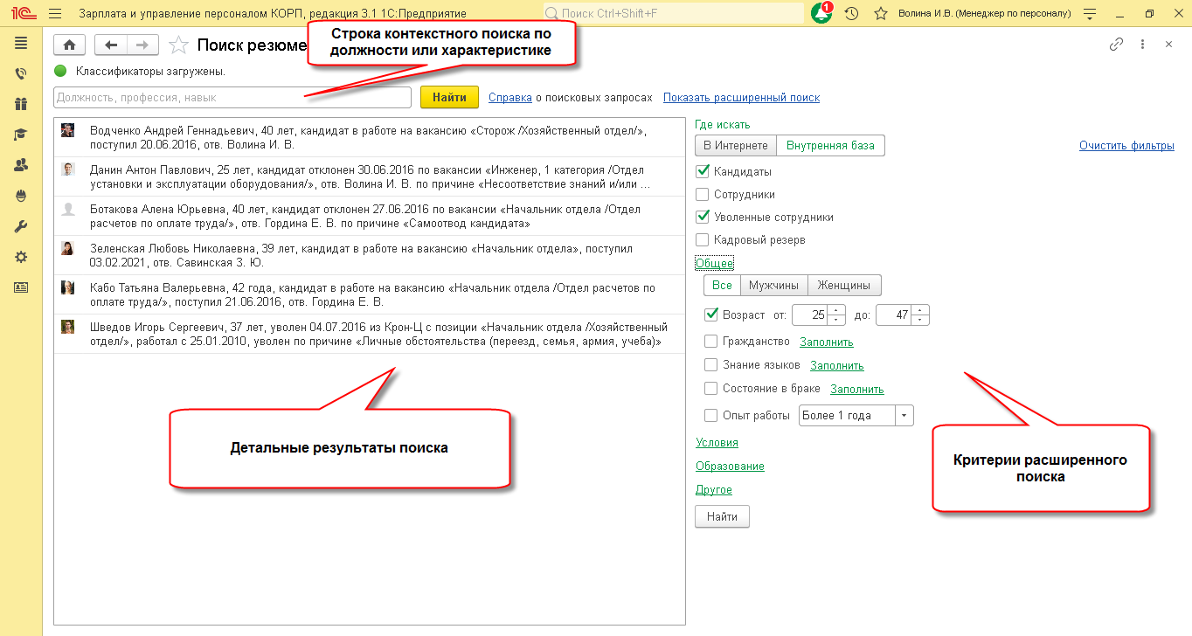
Task: Expand the Другое section
Action: point(714,490)
